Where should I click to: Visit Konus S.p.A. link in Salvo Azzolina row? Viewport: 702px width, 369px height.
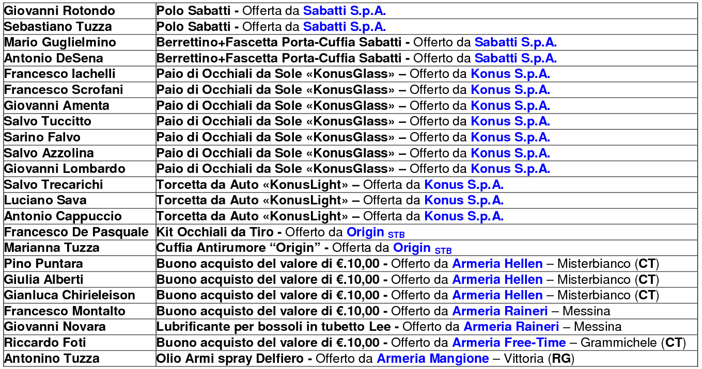coord(510,153)
